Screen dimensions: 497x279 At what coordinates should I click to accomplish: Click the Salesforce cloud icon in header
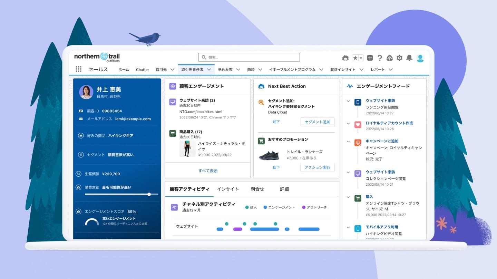point(345,58)
